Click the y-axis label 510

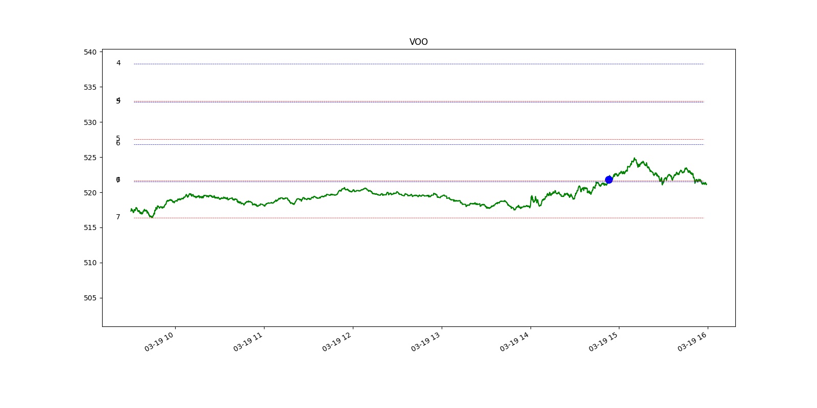tap(90, 263)
